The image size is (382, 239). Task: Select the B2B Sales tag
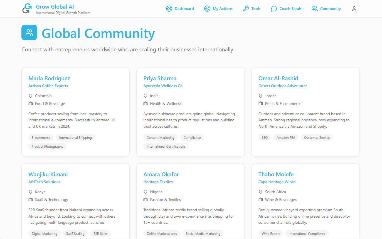tap(100, 233)
